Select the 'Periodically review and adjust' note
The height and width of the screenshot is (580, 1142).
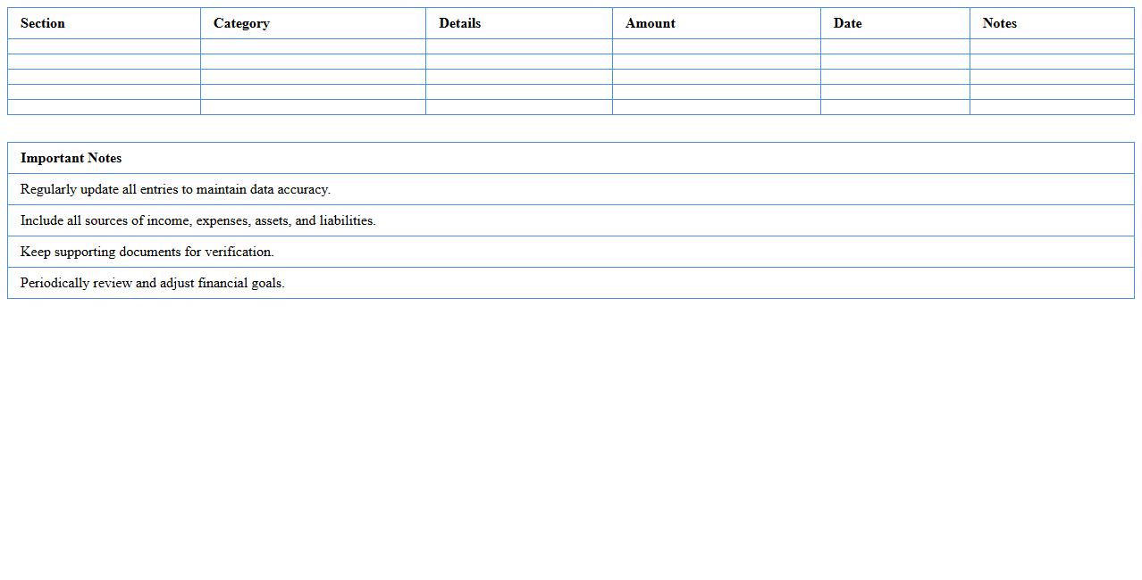pyautogui.click(x=153, y=283)
